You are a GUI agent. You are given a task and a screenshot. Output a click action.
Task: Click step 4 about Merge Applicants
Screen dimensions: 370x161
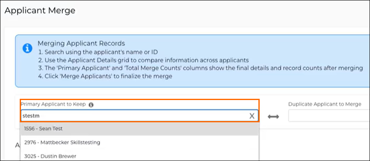(105, 76)
